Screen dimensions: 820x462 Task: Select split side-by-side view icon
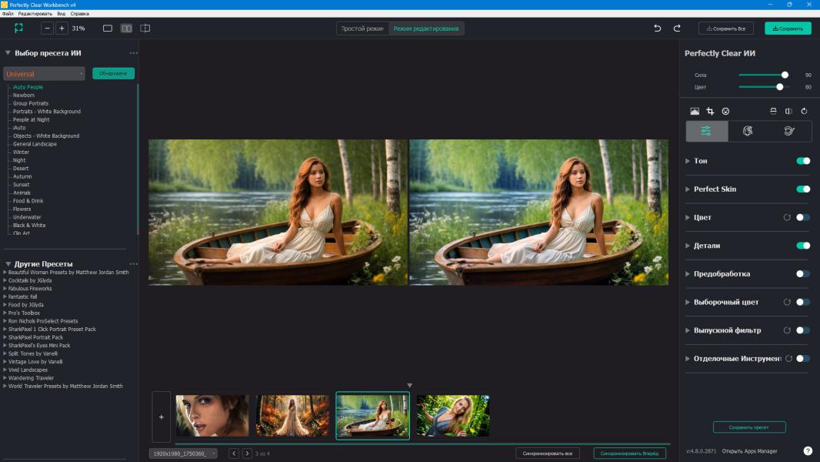tap(126, 28)
